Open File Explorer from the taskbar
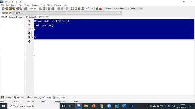This screenshot has height=109, width=195. coord(86,106)
